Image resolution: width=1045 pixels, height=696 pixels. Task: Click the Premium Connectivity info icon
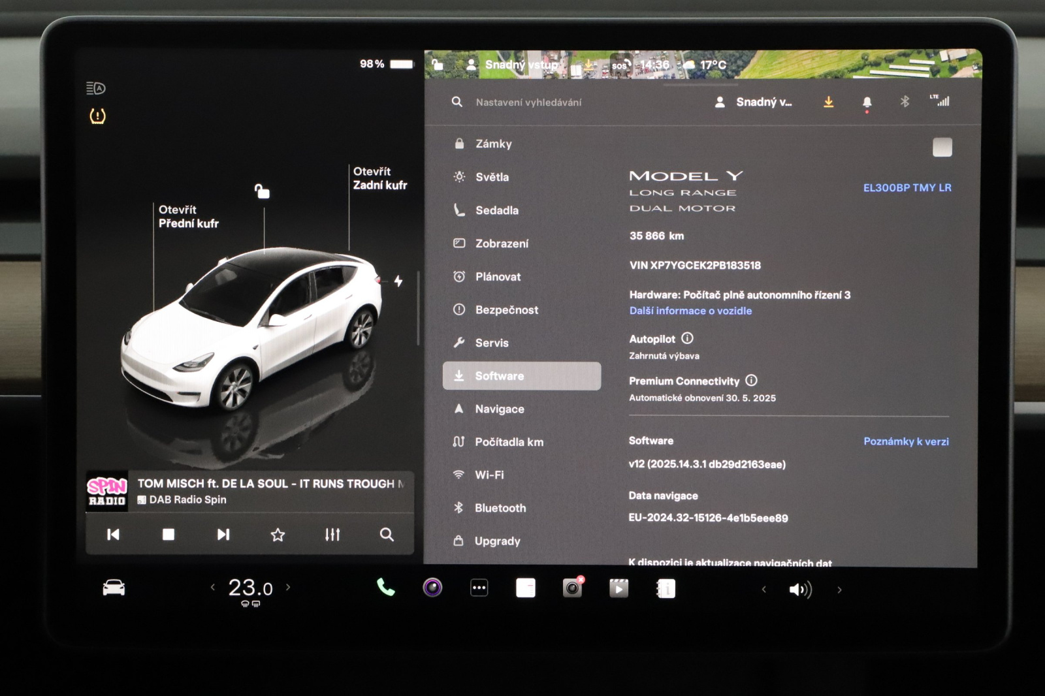(x=751, y=380)
